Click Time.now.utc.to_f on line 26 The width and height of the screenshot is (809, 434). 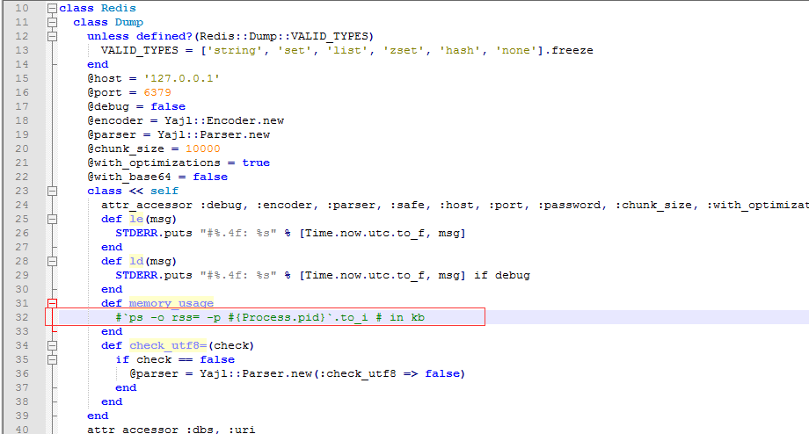[x=365, y=233]
